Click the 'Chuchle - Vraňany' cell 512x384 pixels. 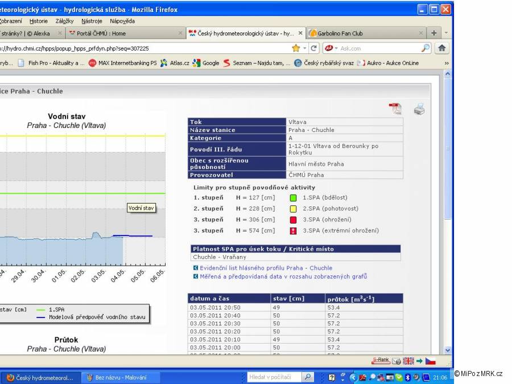click(295, 257)
